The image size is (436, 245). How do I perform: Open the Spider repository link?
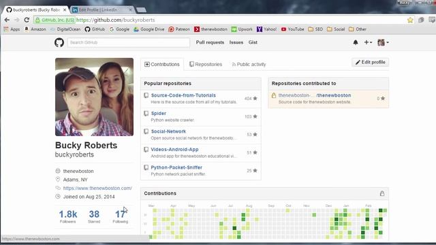coord(159,114)
